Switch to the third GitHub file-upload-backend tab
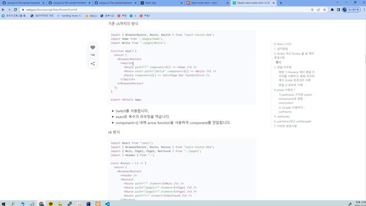The width and height of the screenshot is (366, 206). (115, 3)
